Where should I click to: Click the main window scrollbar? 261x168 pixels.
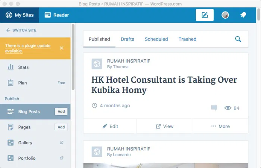(x=258, y=15)
